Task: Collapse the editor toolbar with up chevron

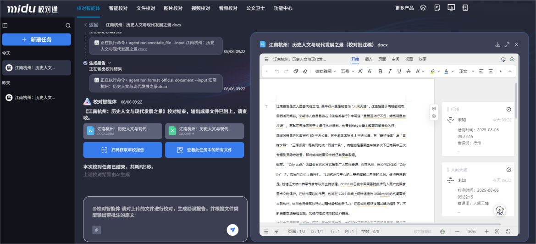Action: [x=510, y=72]
